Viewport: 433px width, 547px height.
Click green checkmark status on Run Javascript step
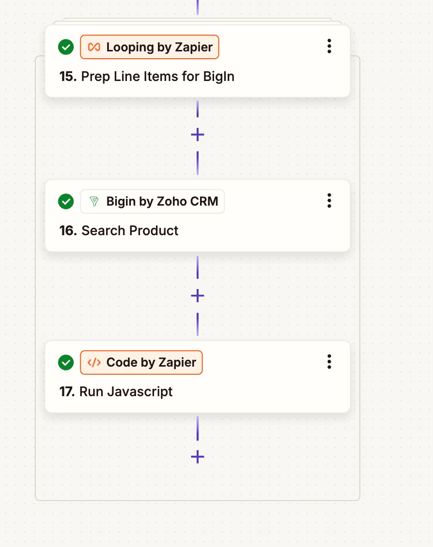tap(66, 362)
